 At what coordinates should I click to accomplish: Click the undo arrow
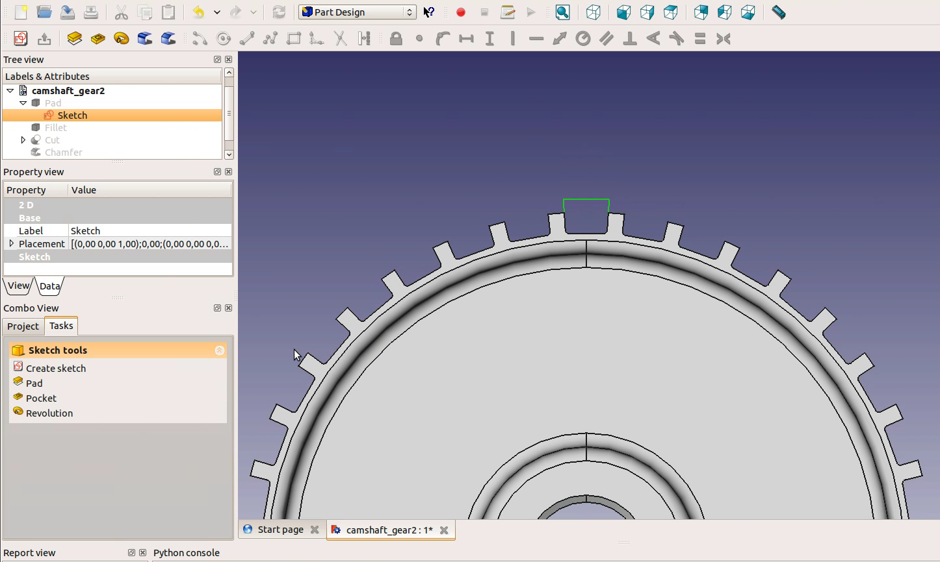click(198, 12)
